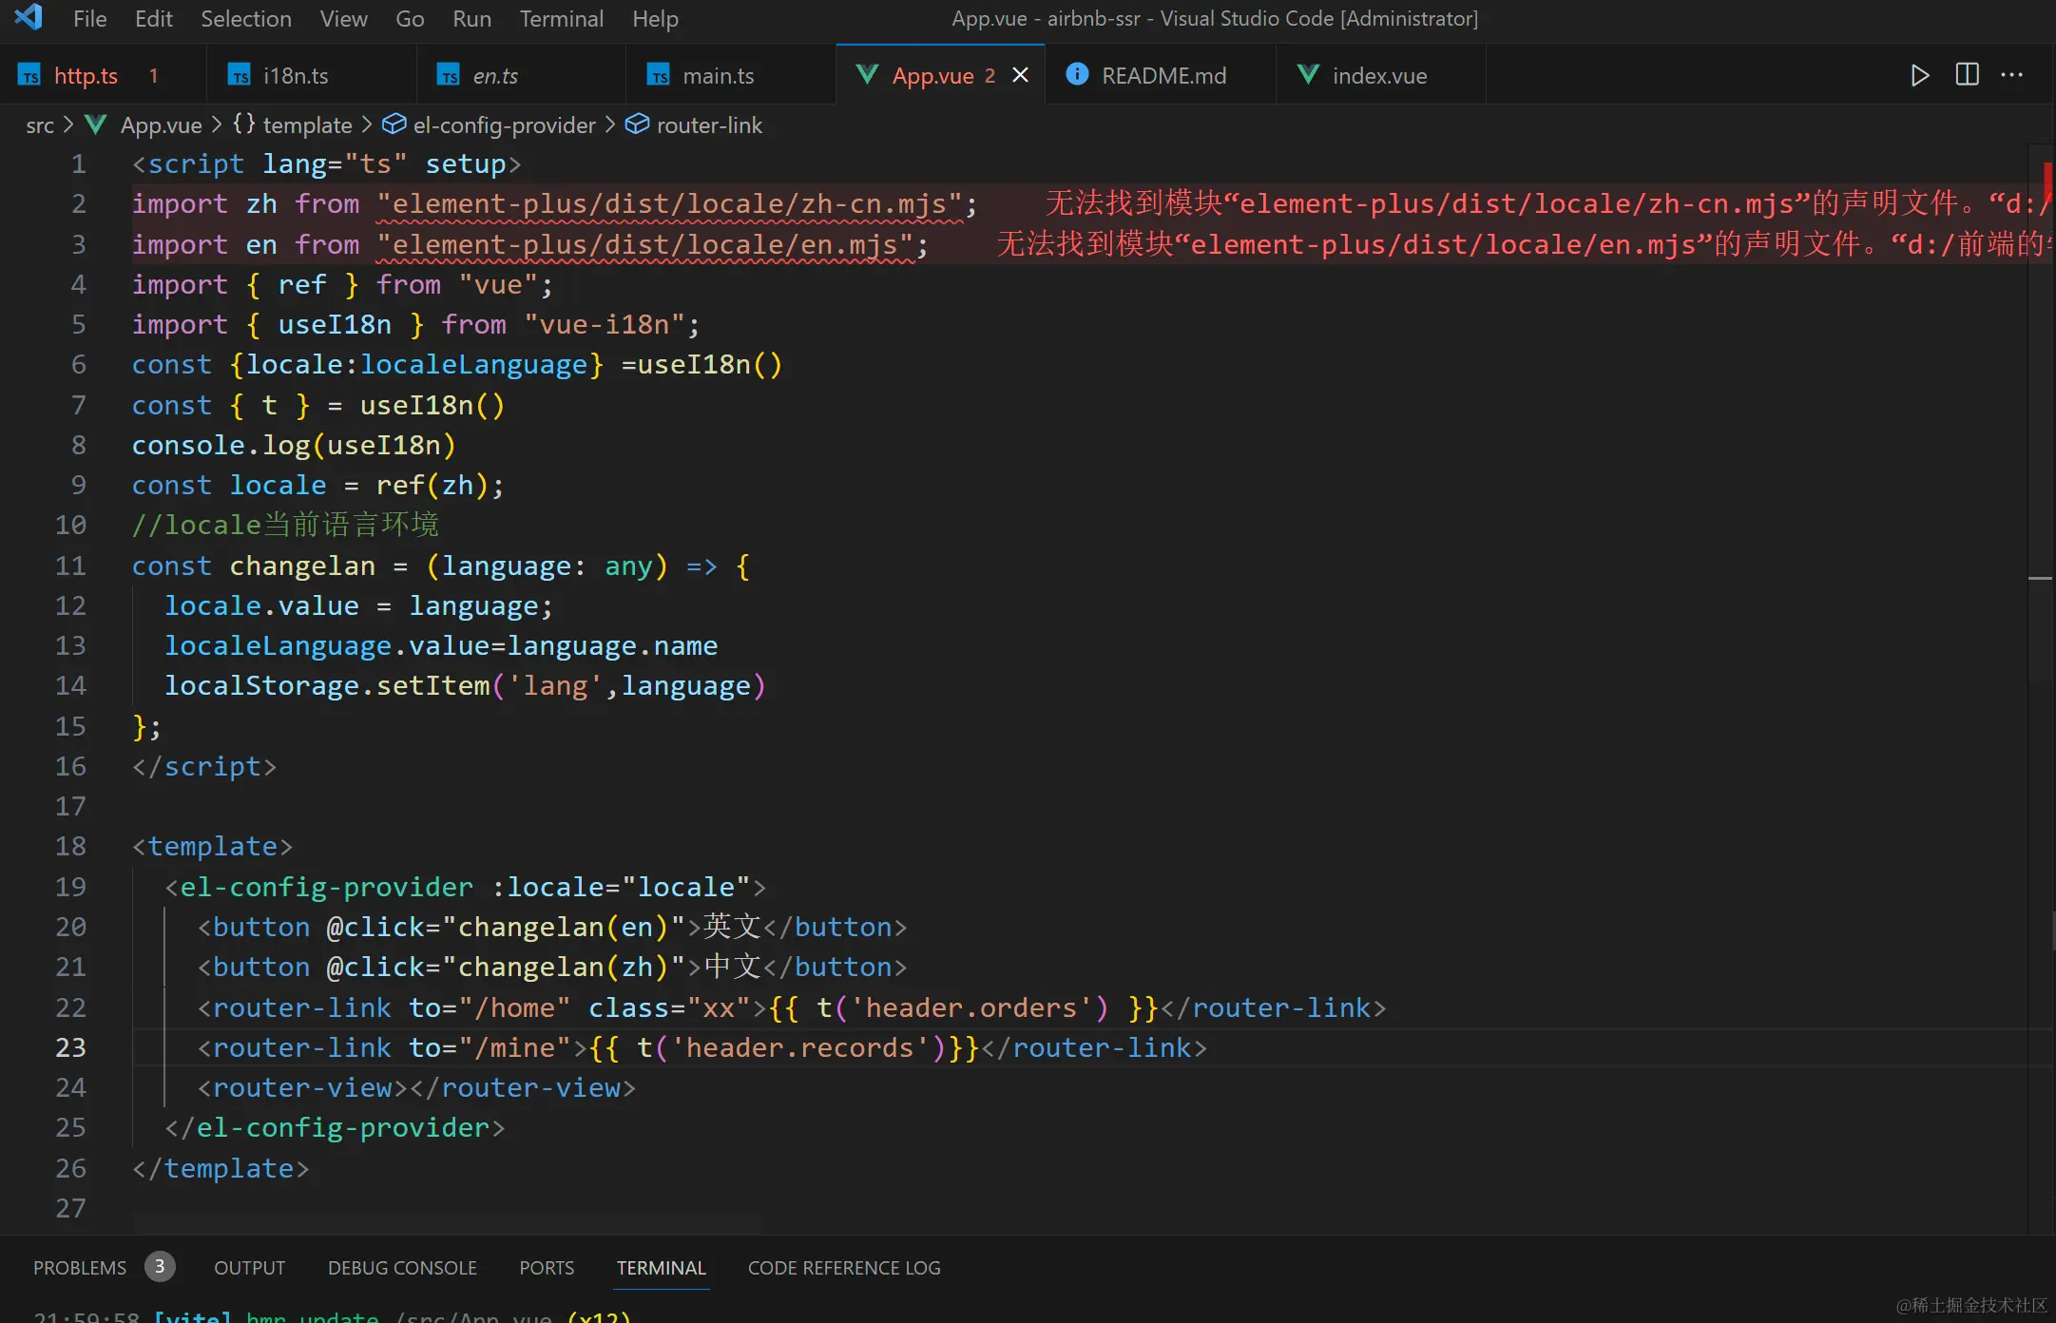This screenshot has height=1323, width=2056.
Task: Expand the template breadcrumb item
Action: click(x=308, y=125)
